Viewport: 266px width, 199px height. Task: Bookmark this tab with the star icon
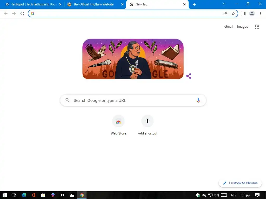point(233,13)
